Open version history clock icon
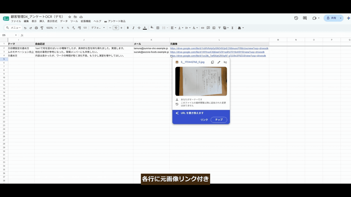The width and height of the screenshot is (351, 197). [296, 18]
